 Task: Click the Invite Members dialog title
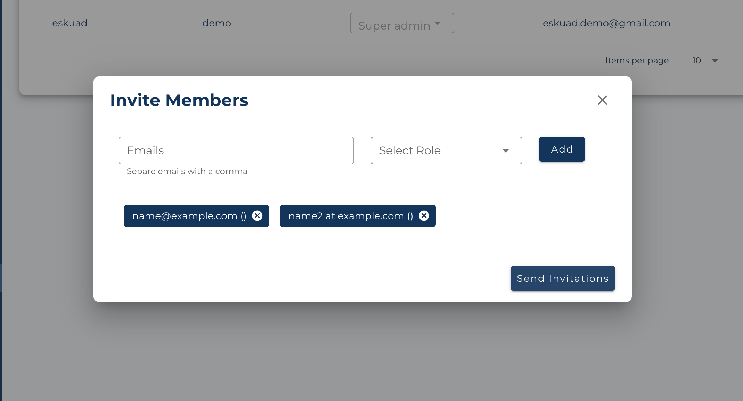point(179,100)
